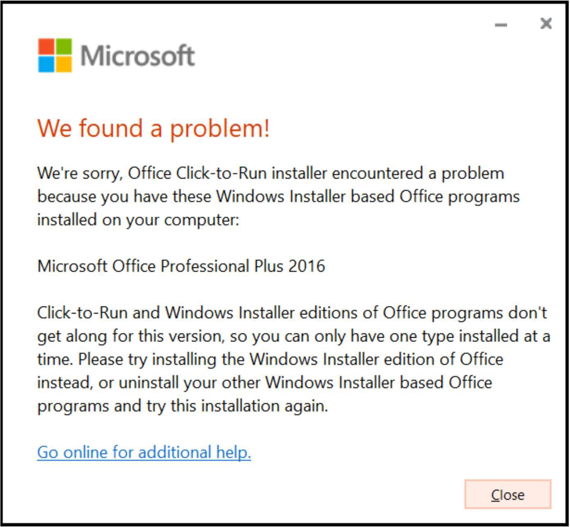Click the green square of the Microsoft logo
The image size is (570, 527).
click(x=64, y=46)
